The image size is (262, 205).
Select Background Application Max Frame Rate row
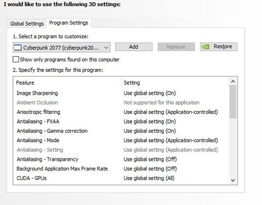point(121,169)
